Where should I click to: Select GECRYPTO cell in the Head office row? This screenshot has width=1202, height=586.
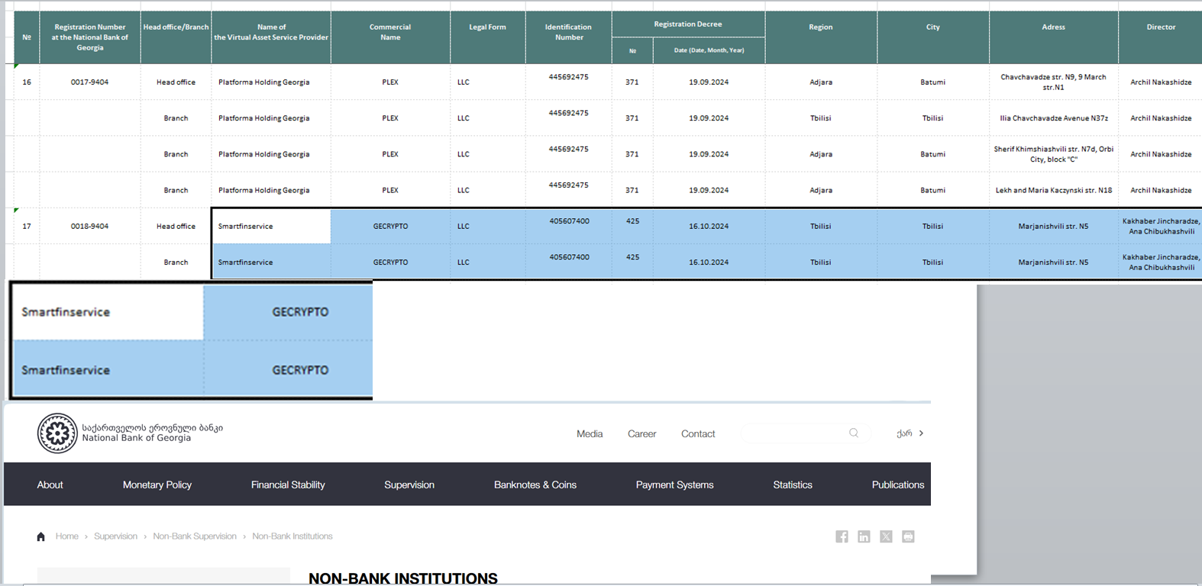390,227
